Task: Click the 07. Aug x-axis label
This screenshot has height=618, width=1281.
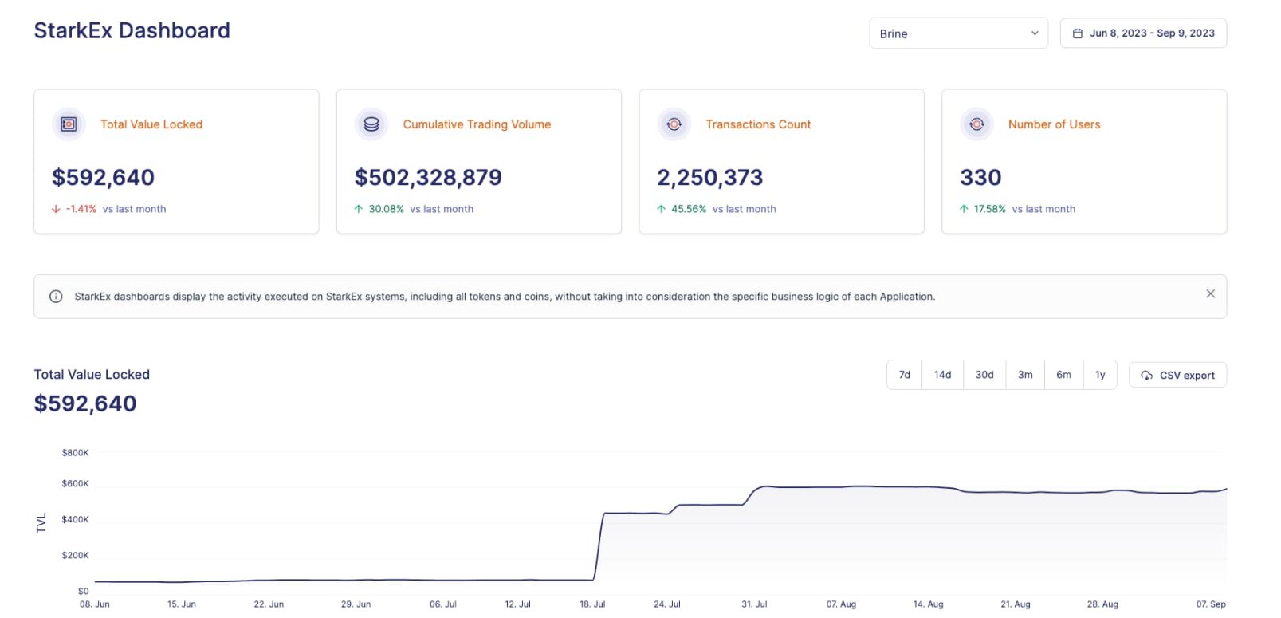Action: [x=841, y=604]
